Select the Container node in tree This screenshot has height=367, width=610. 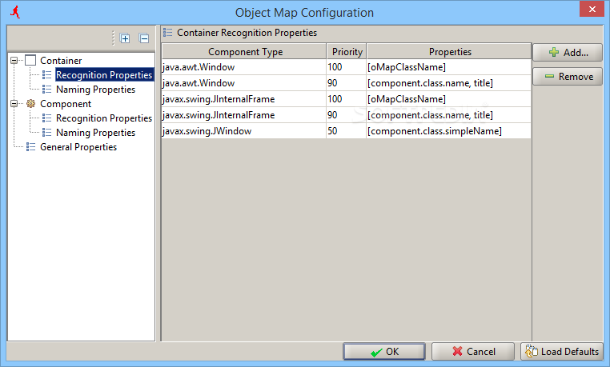pos(61,61)
